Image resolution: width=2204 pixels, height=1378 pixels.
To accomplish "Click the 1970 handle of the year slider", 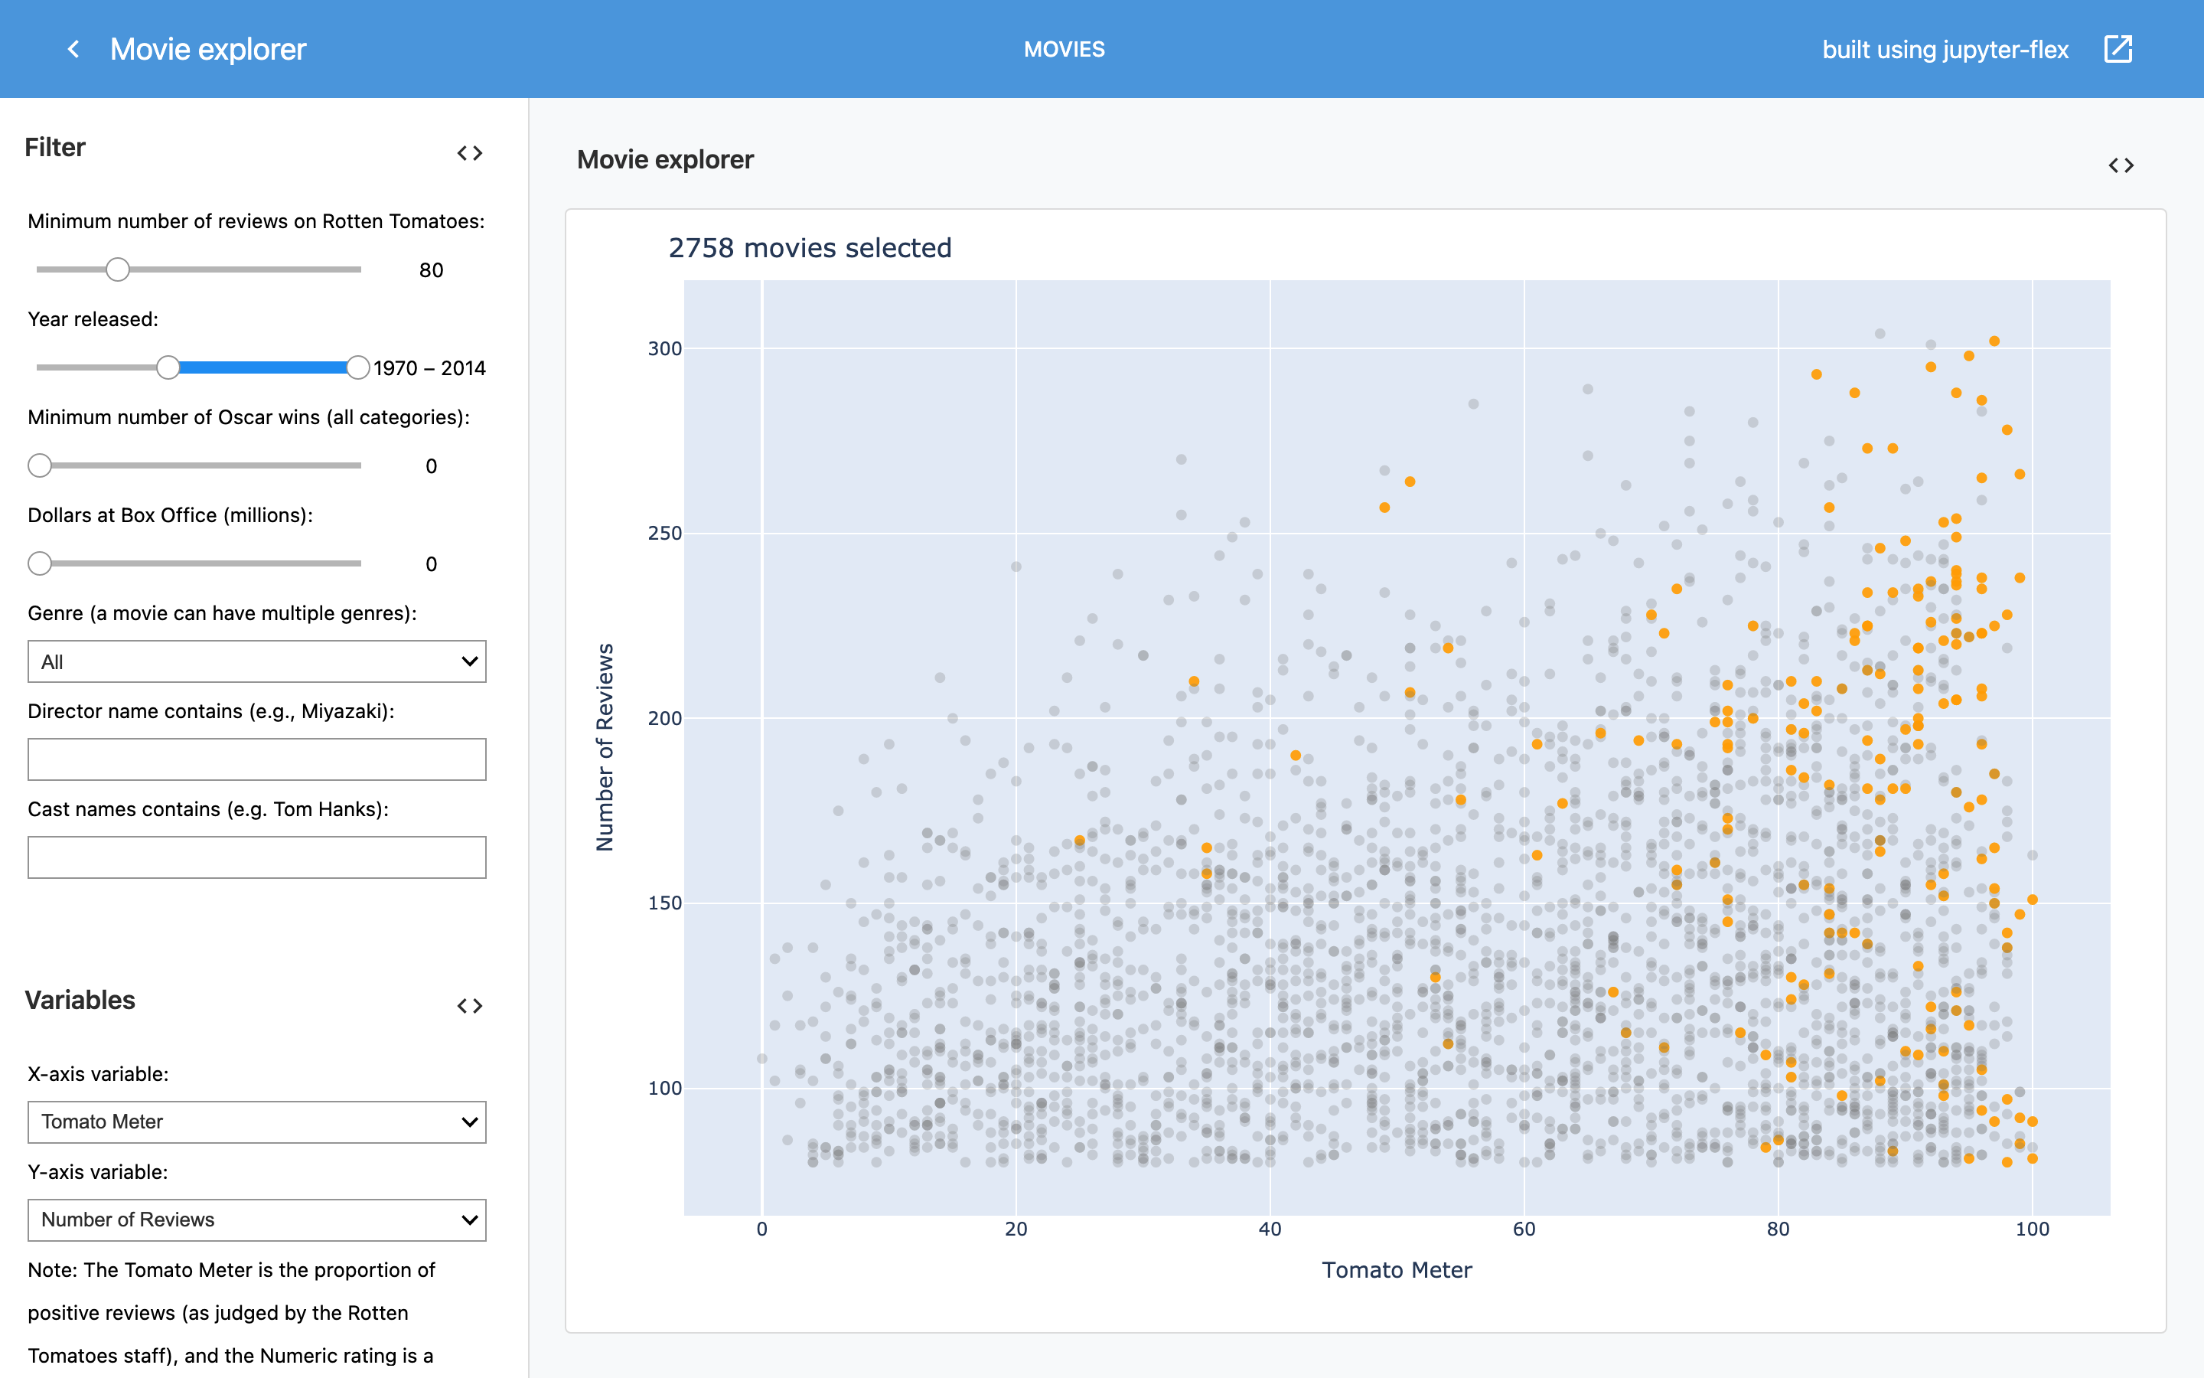I will point(171,367).
